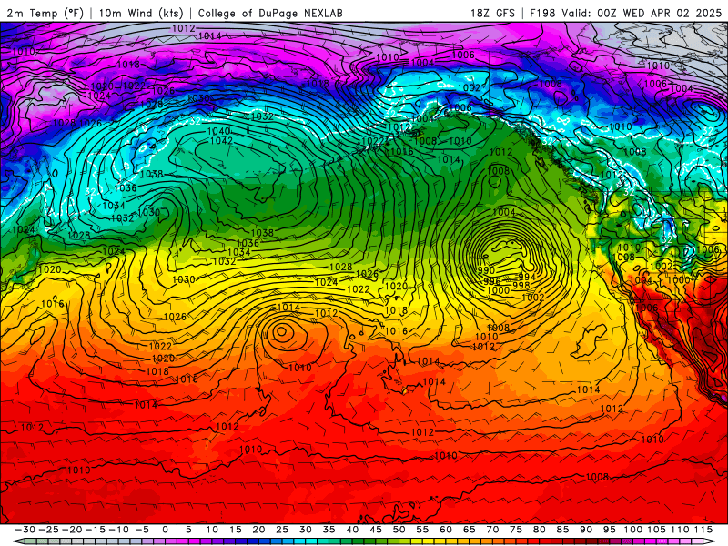Click the 40 value on the temperature scale
728x546 pixels.
point(352,530)
